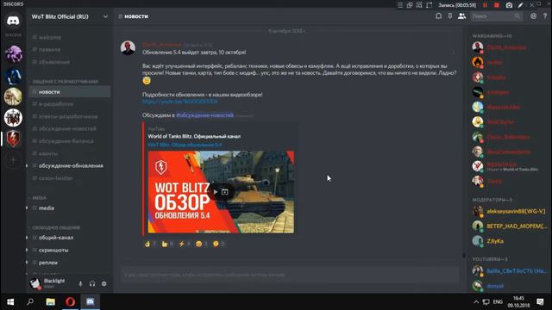Click ENG language indicator in tray
This screenshot has width=552, height=310.
coord(498,302)
